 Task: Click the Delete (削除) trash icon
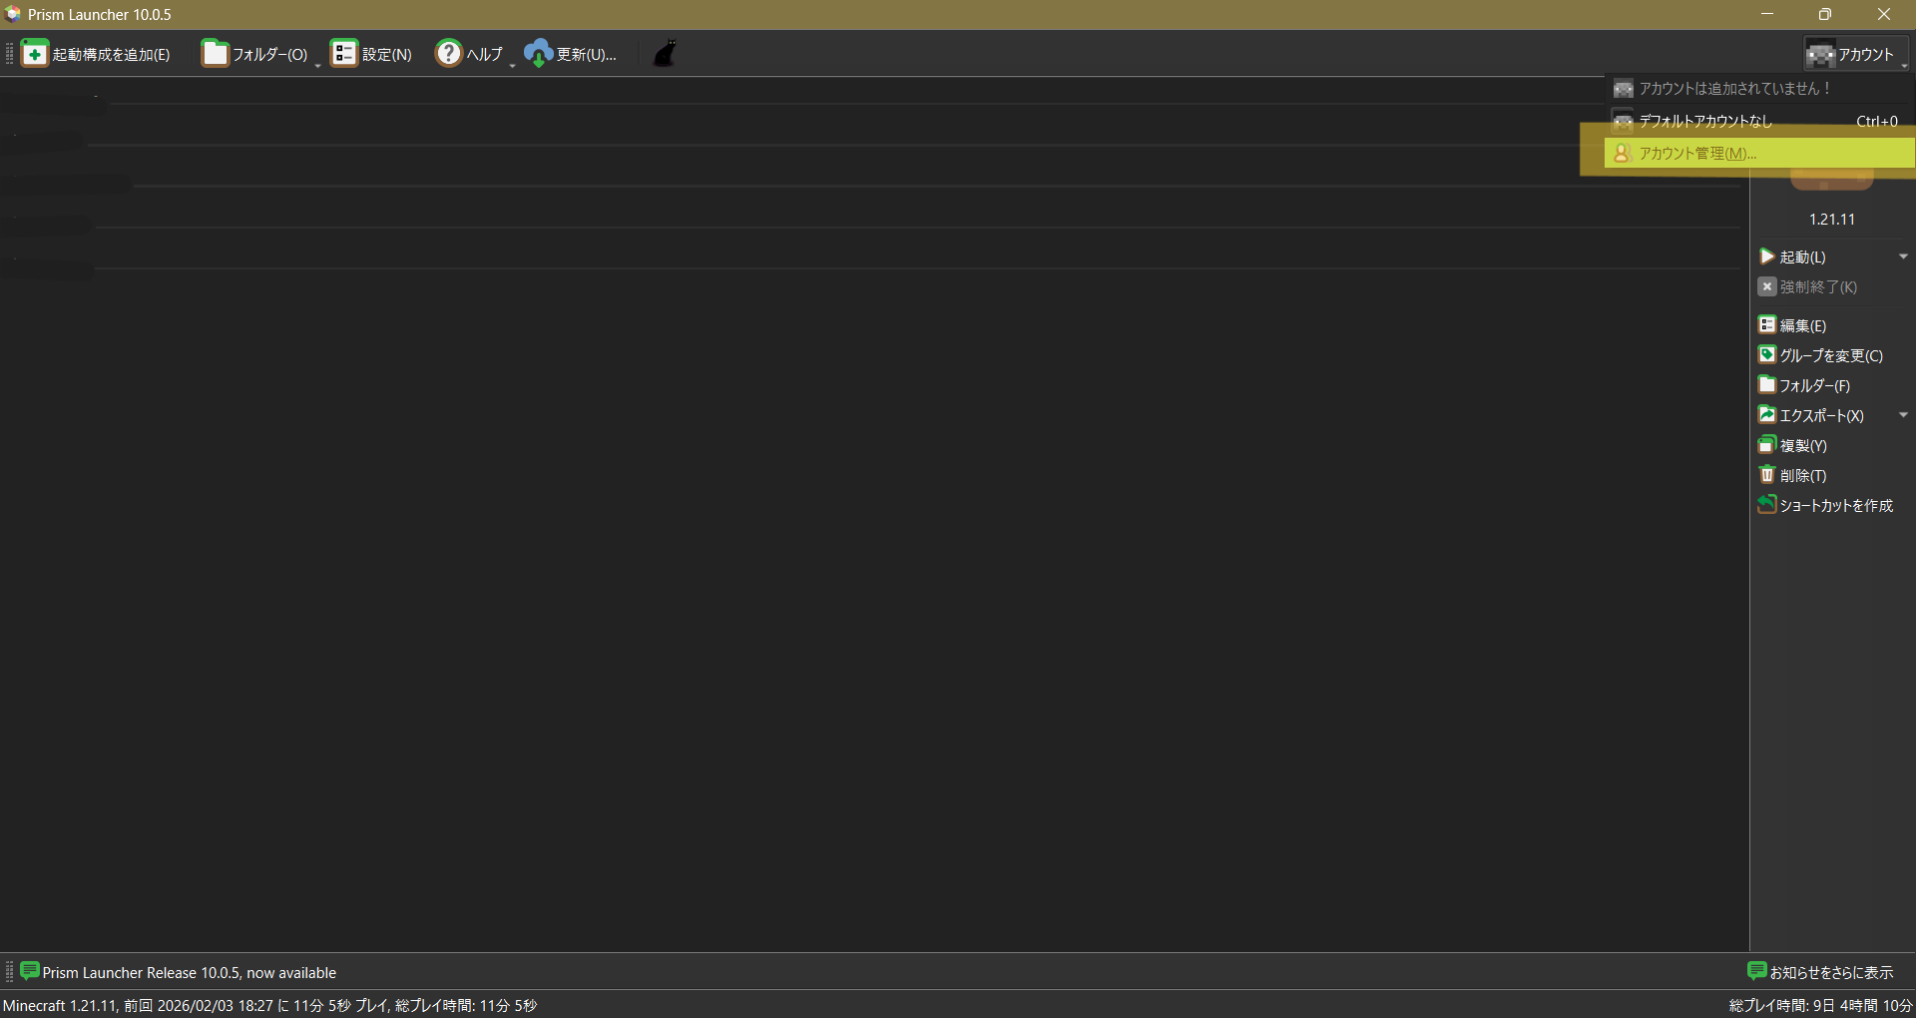click(1767, 475)
